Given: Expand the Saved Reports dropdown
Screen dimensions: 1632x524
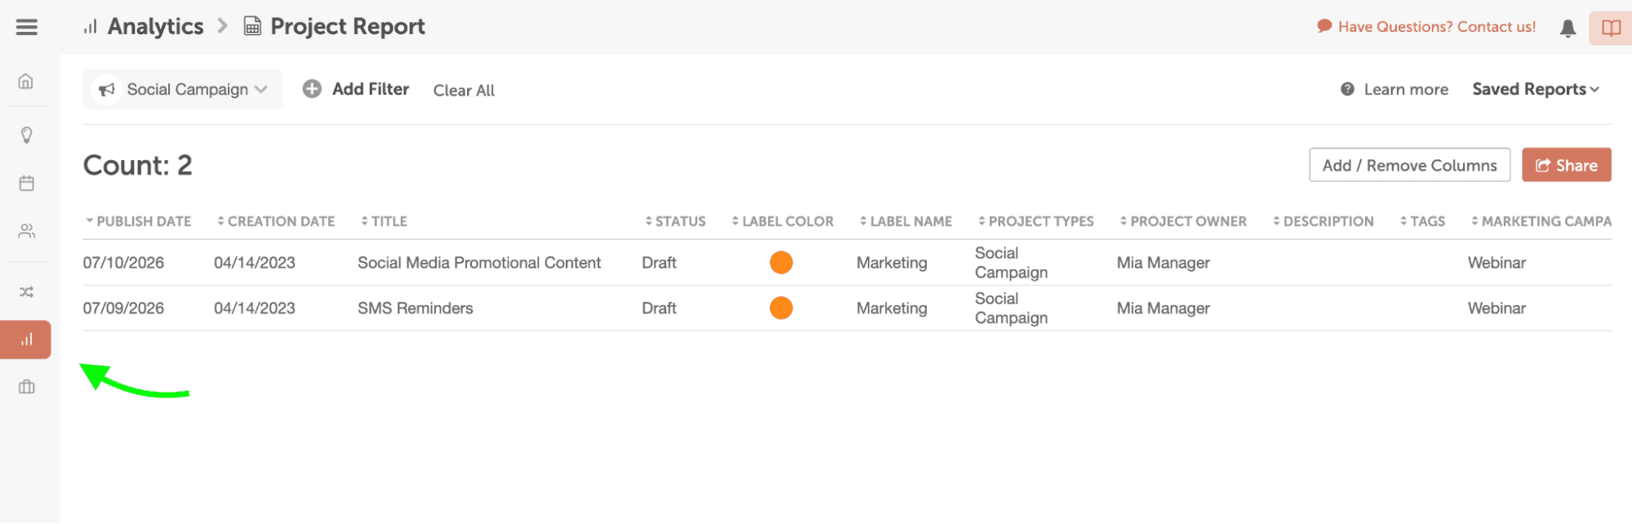Looking at the screenshot, I should (x=1535, y=89).
